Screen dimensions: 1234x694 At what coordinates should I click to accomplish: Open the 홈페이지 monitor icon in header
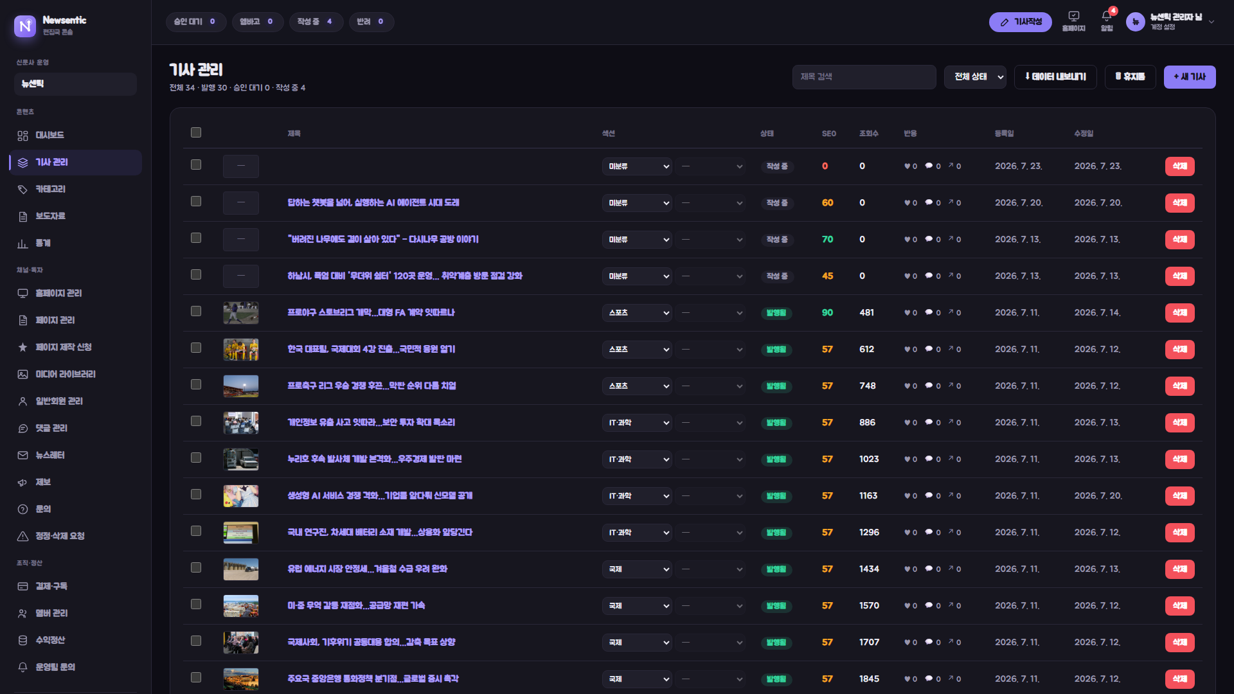point(1073,17)
